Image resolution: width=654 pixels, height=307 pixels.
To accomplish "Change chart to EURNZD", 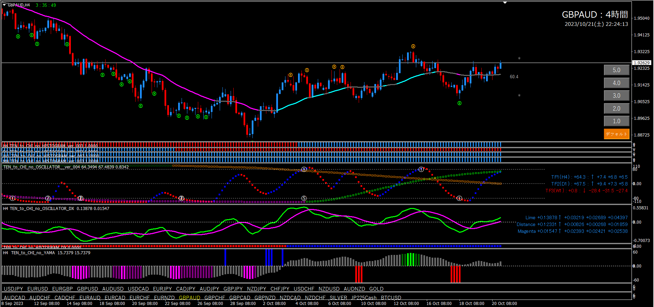I will coord(165,298).
